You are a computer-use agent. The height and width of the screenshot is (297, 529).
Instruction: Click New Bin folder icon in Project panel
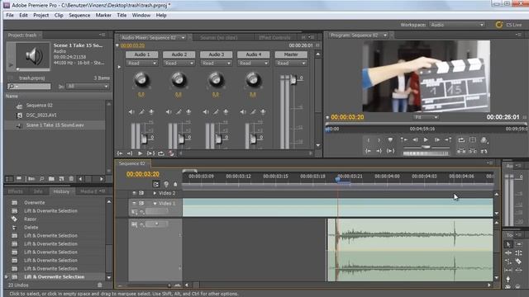tap(51, 179)
